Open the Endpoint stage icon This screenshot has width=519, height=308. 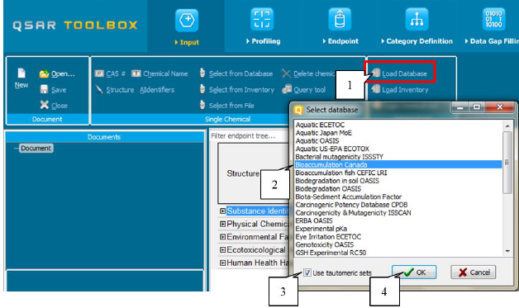340,20
